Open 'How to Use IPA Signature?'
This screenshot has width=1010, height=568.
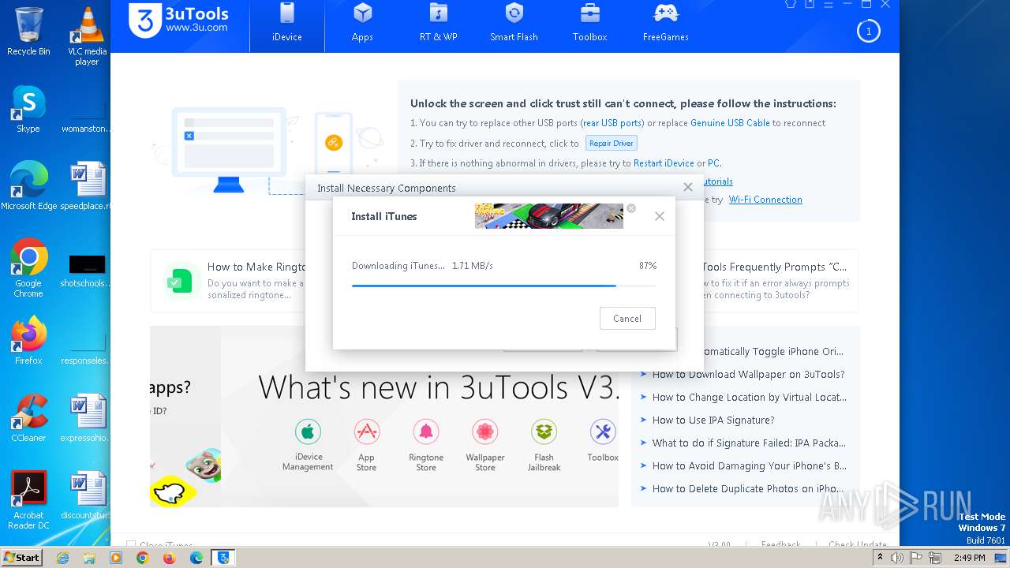pyautogui.click(x=713, y=420)
